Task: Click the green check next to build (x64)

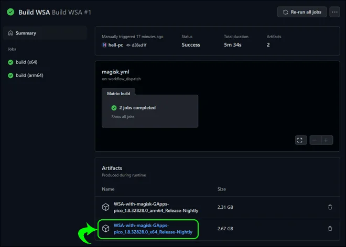Action: (x=10, y=62)
